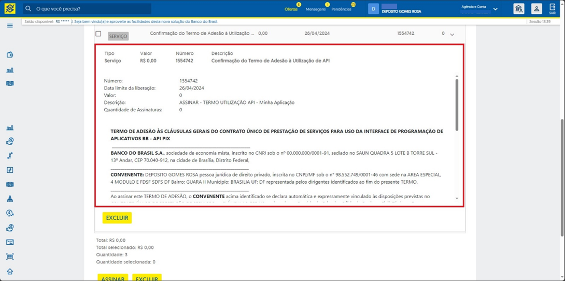Click the 'Data limite da liberação:' label
The width and height of the screenshot is (565, 281).
[x=130, y=88]
